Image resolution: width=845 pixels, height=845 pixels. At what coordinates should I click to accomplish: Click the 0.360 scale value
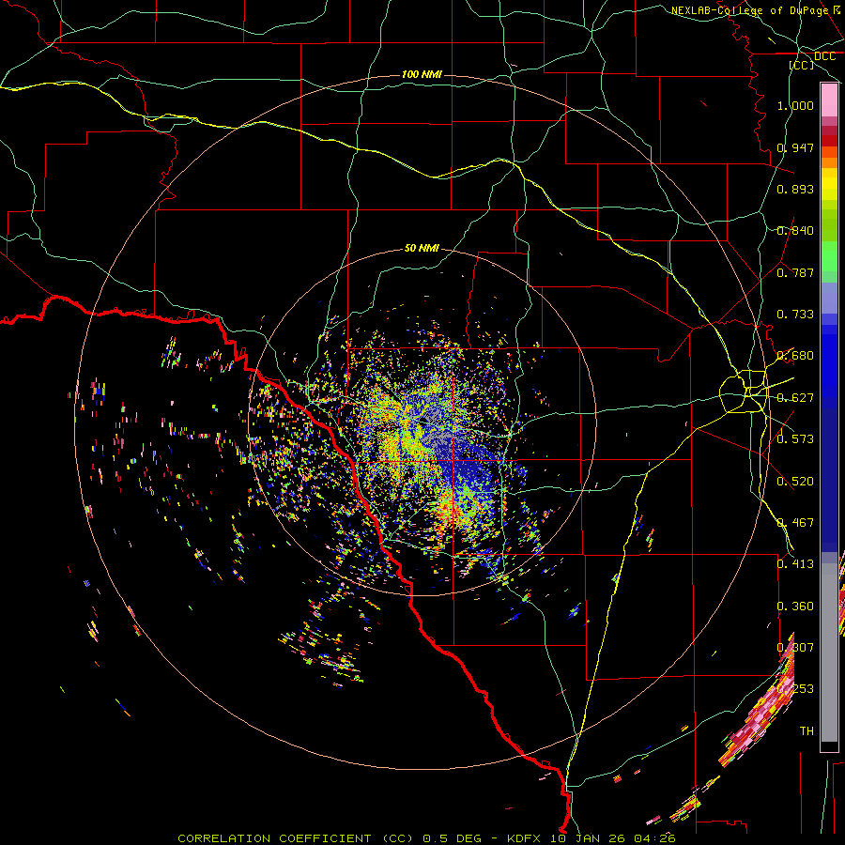coord(795,607)
